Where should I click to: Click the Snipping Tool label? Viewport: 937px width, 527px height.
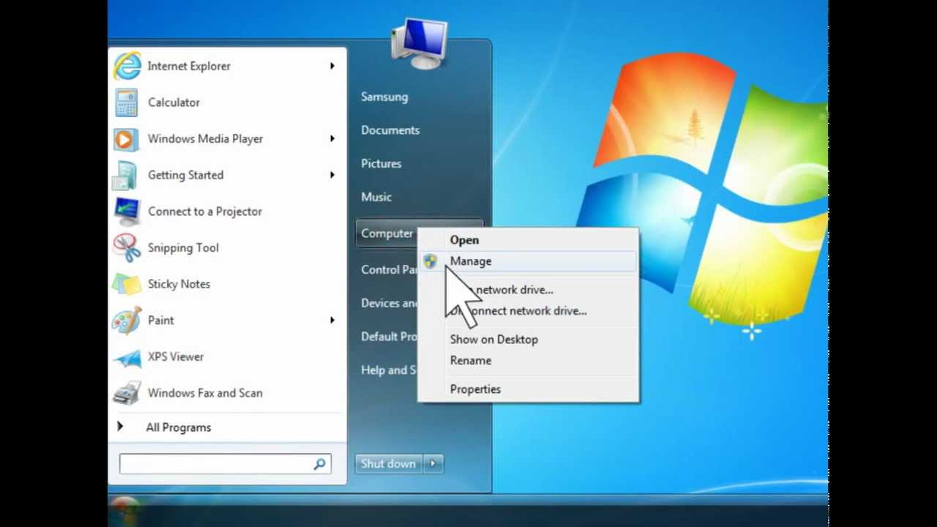point(183,248)
